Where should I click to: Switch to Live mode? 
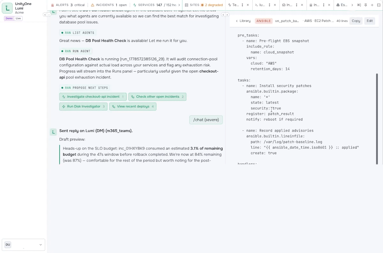19,19
